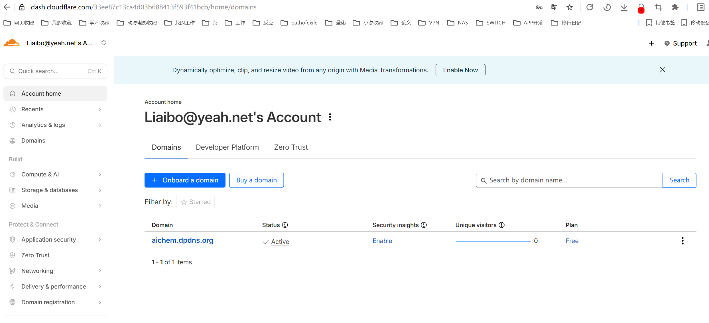This screenshot has height=323, width=709.
Task: Click Buy a domain button
Action: coord(256,180)
